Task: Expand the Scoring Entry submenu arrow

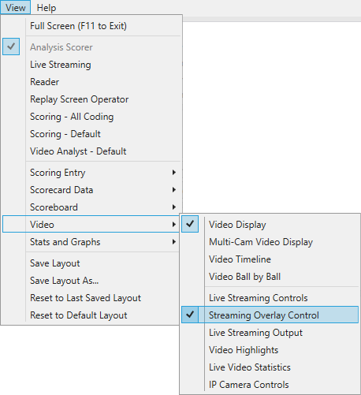Action: (174, 173)
